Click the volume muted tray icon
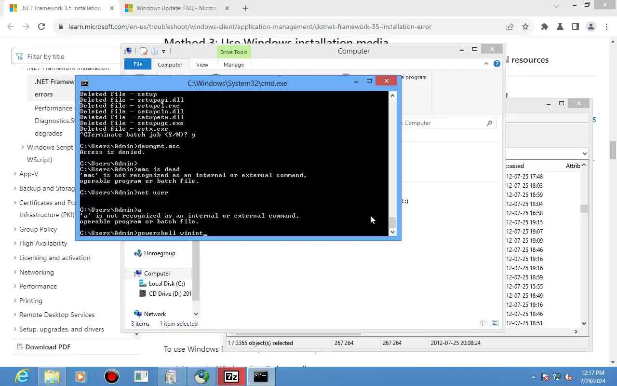The image size is (617, 386). tap(568, 377)
